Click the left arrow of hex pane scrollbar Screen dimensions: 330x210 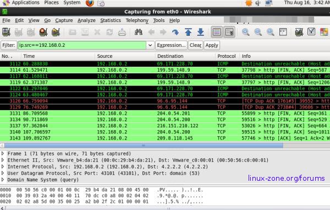click(x=2, y=208)
